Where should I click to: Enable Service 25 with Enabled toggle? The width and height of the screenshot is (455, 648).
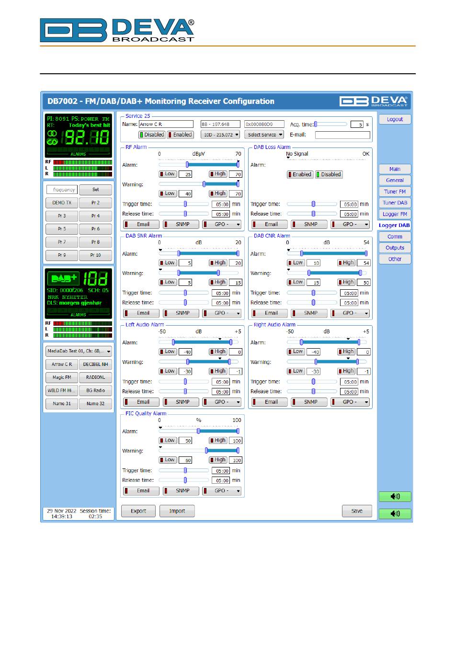click(x=180, y=135)
